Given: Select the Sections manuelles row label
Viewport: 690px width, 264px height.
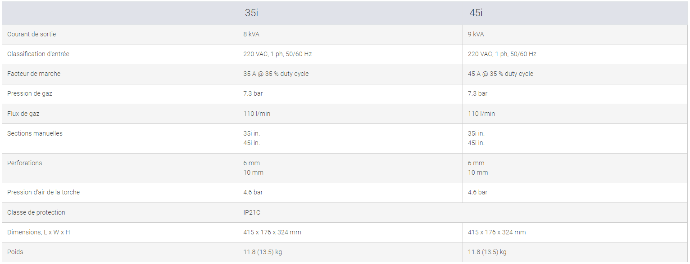Looking at the screenshot, I should click(x=35, y=133).
